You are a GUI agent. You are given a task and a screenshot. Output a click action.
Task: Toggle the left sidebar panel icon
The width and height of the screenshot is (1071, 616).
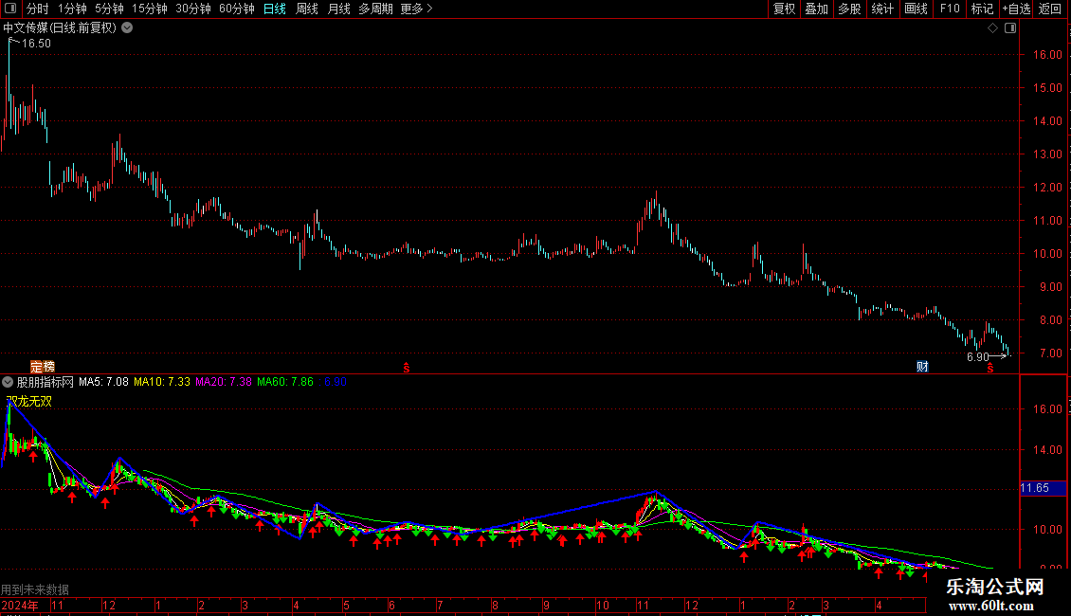[10, 9]
